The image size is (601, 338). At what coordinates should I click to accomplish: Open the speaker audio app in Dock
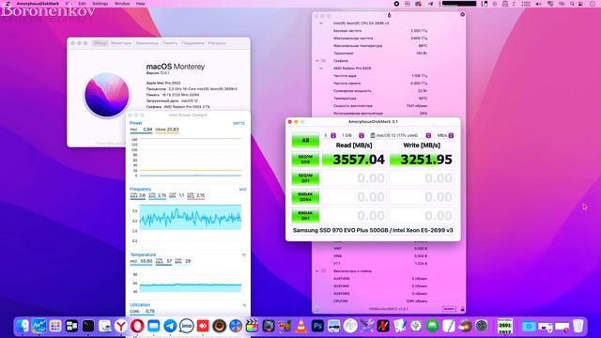pos(219,326)
